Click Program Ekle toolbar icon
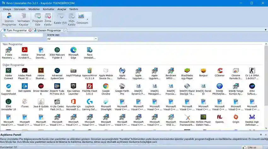Viewport: 268px width, 149px height. 38,16
